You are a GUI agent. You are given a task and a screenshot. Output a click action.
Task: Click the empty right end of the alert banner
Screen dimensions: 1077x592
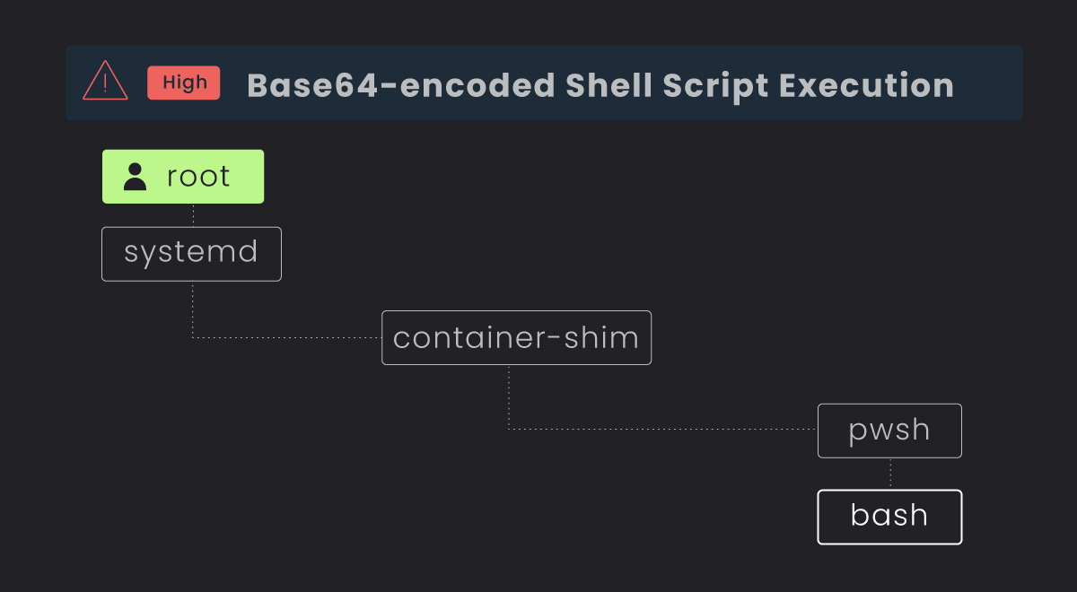992,83
